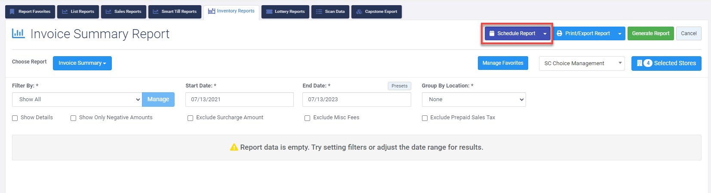Click the Start Date input field

[240, 100]
